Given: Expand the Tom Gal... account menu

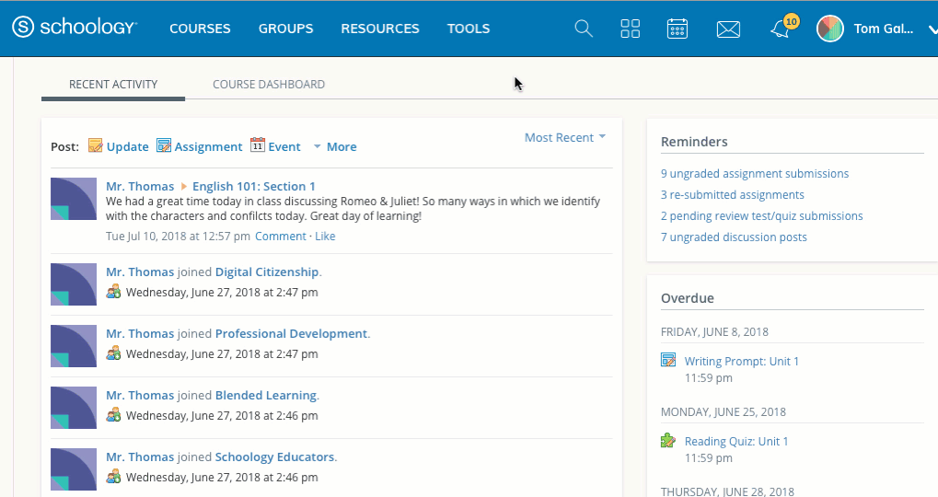Looking at the screenshot, I should click(932, 29).
